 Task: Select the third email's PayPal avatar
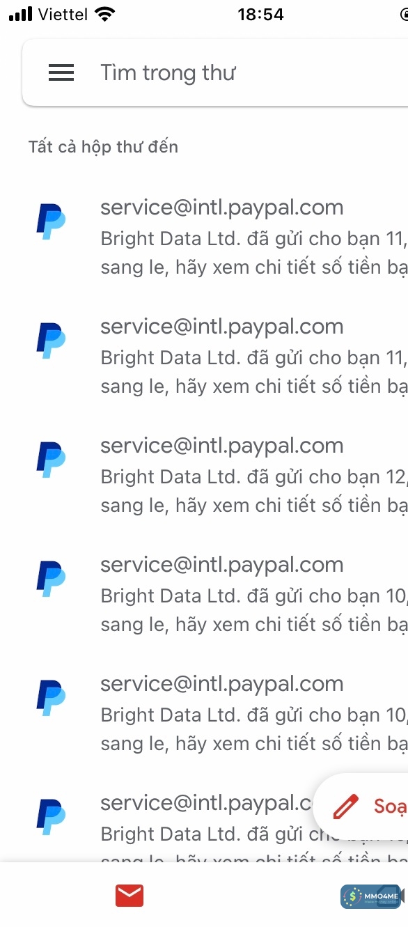[x=51, y=460]
